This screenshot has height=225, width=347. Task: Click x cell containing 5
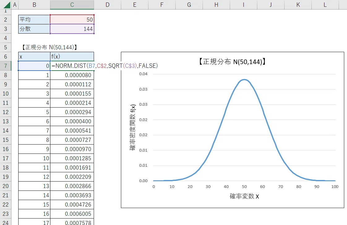click(34, 112)
